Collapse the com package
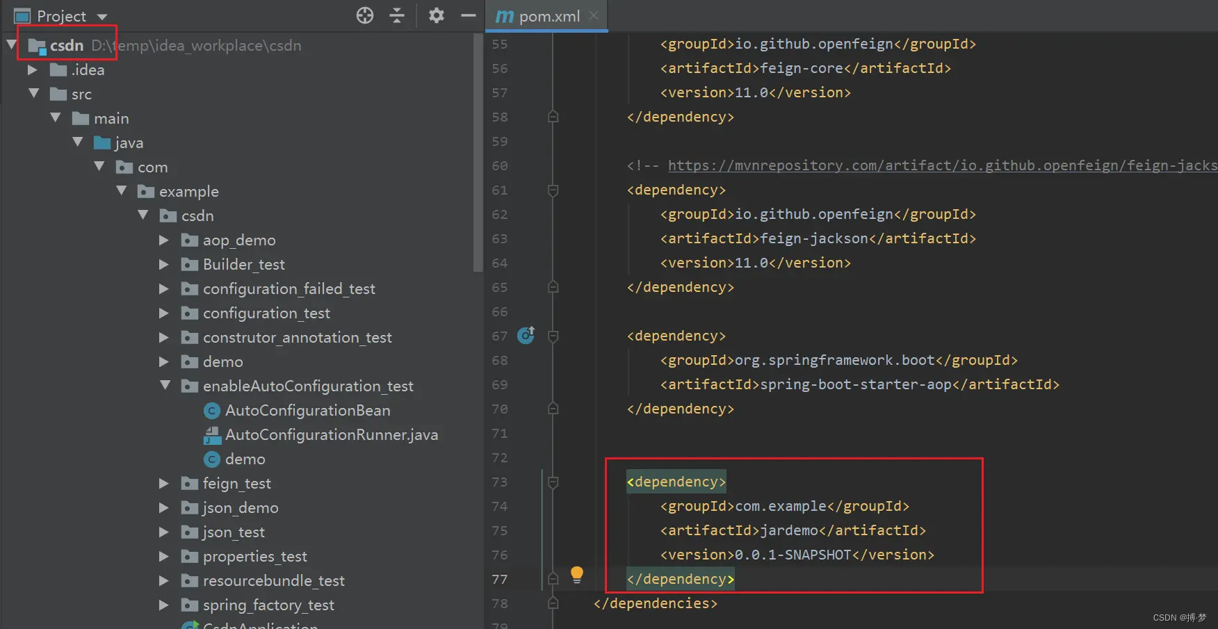The image size is (1218, 629). [x=99, y=166]
